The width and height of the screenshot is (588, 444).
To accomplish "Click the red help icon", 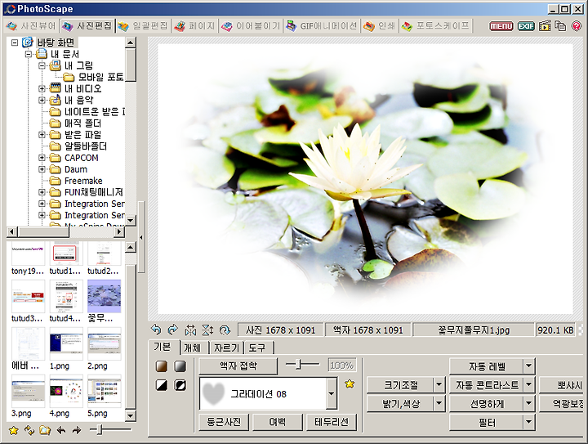I will pyautogui.click(x=576, y=26).
